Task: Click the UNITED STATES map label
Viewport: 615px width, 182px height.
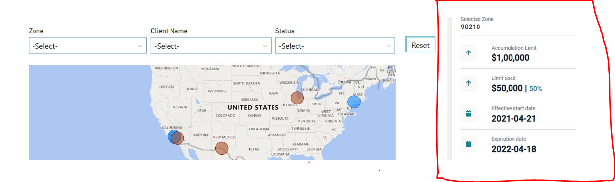Action: click(x=253, y=107)
